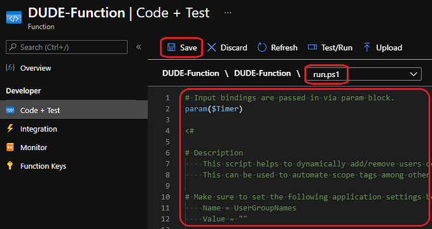Click the magnifier icon in search box
432x229 pixels.
coord(13,47)
